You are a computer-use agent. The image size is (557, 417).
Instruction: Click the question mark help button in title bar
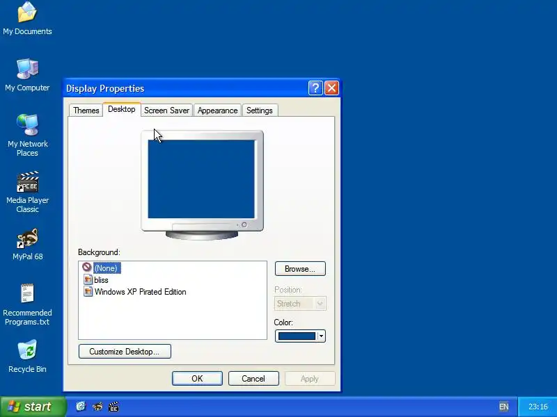(315, 88)
